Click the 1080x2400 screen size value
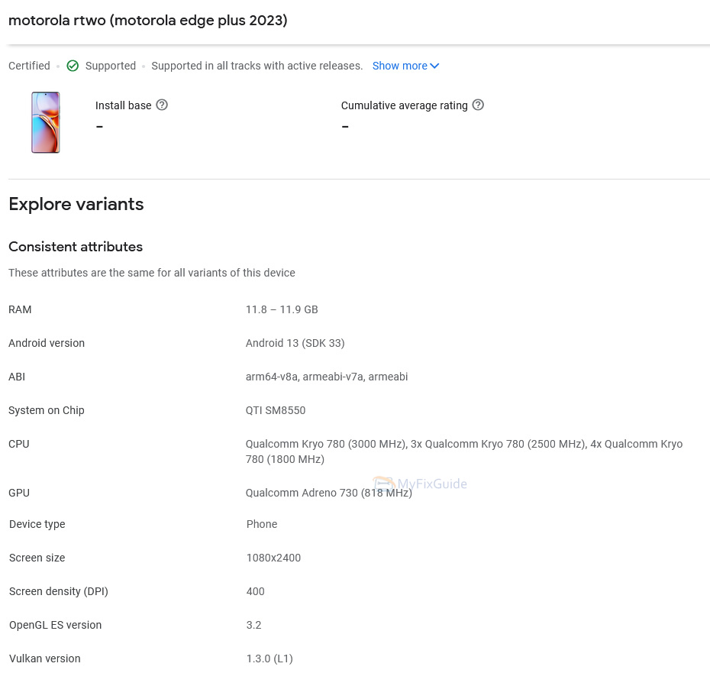710x686 pixels. point(273,558)
